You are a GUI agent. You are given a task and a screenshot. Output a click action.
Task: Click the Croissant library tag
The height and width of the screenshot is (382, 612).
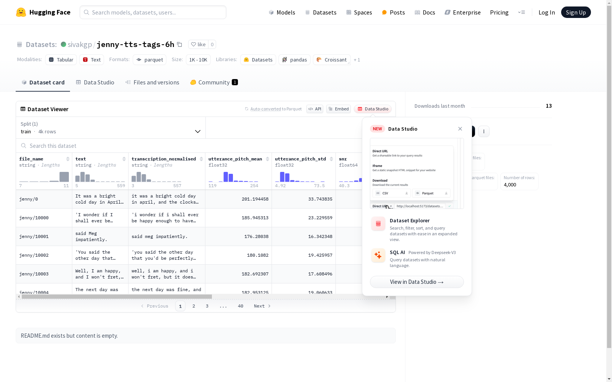[x=332, y=60]
